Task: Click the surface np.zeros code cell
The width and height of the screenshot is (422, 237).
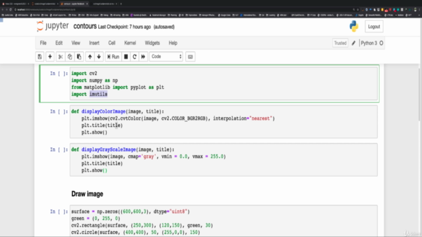Action: [x=224, y=221]
